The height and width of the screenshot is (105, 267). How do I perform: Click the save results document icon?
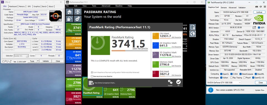tap(192, 27)
